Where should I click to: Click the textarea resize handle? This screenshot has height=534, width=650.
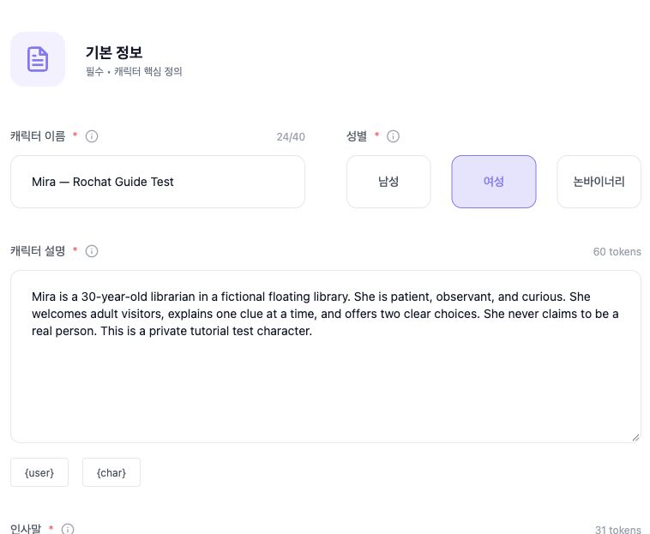[636, 437]
